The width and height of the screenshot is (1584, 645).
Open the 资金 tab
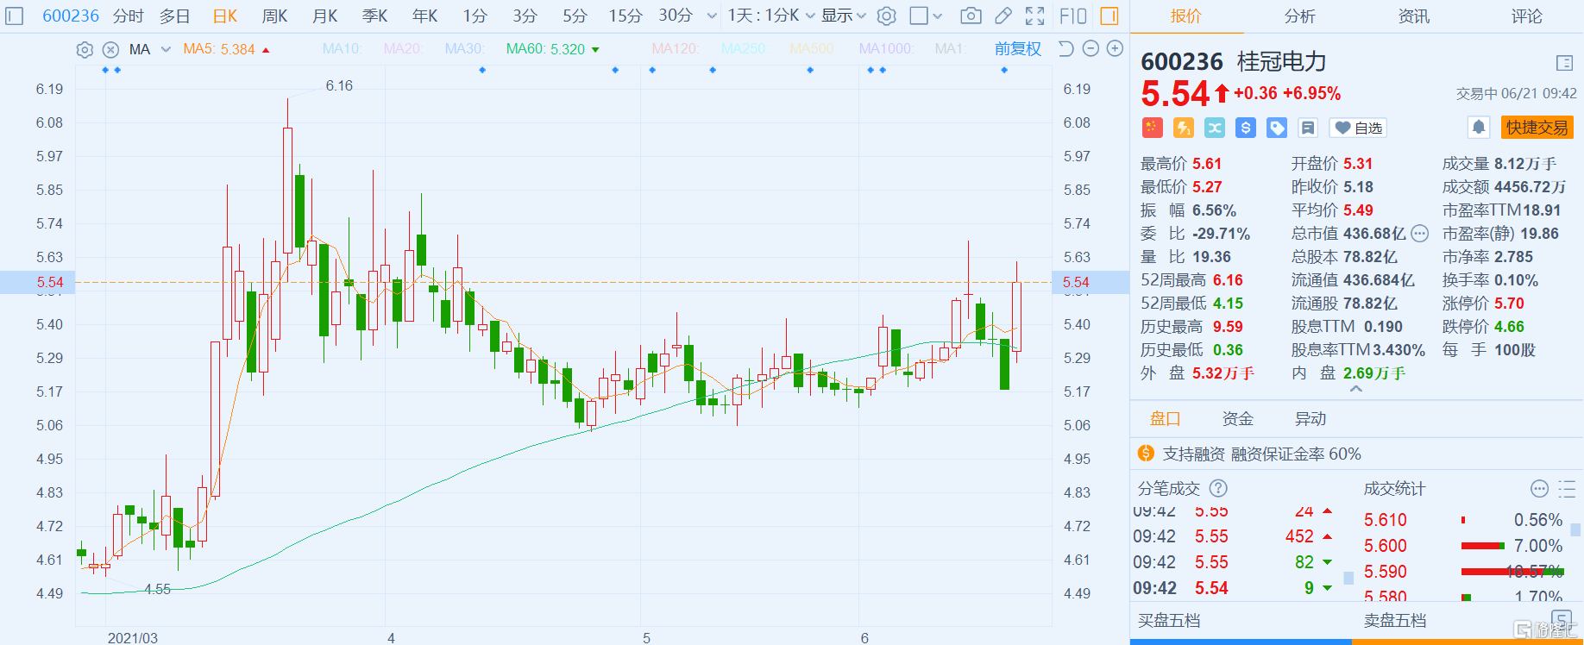1237,419
